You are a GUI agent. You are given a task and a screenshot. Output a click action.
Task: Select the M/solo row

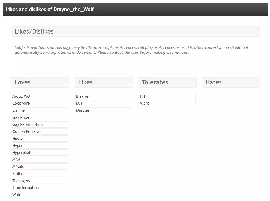pyautogui.click(x=40, y=167)
